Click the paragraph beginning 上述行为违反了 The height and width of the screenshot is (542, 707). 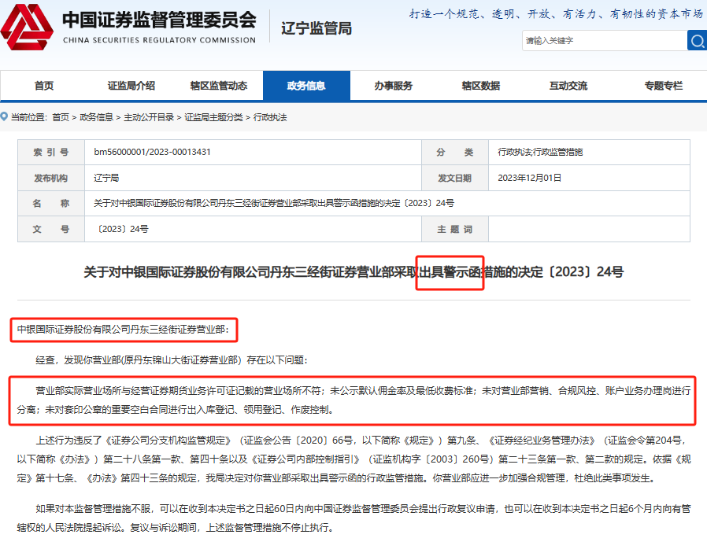coord(353,459)
